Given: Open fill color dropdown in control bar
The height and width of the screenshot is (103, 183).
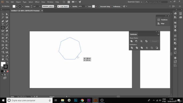Looking at the screenshot, I should coord(17,6).
